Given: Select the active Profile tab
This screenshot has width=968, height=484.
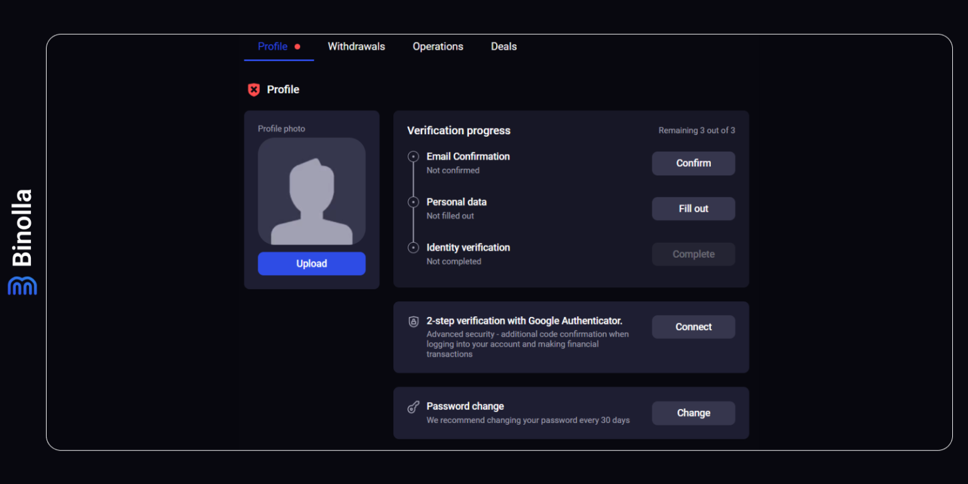Looking at the screenshot, I should pos(272,46).
